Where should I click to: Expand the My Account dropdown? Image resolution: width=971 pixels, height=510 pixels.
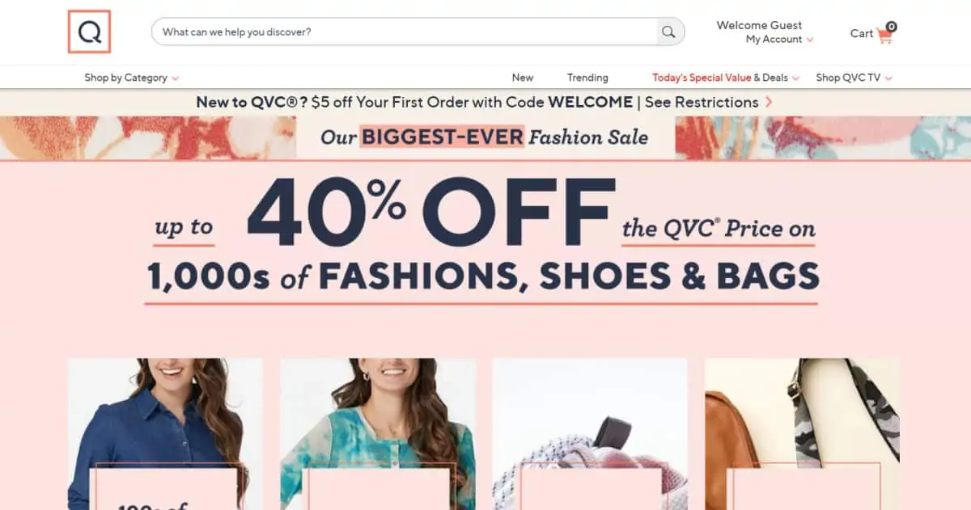[779, 40]
